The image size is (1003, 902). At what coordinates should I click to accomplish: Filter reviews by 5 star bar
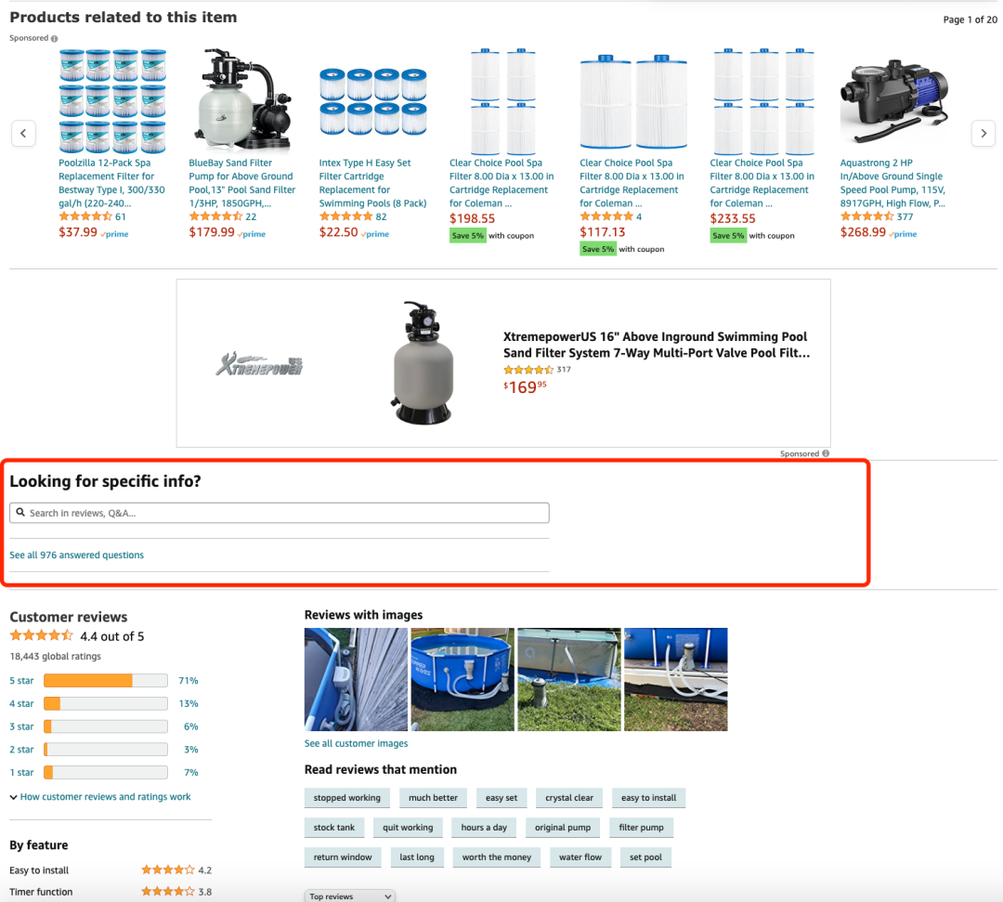coord(106,680)
